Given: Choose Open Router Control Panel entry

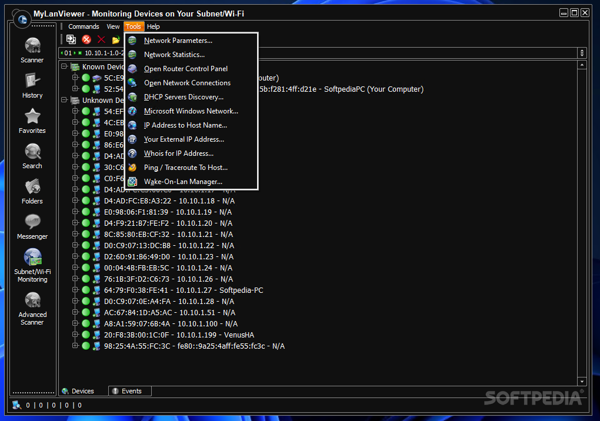Looking at the screenshot, I should (191, 69).
